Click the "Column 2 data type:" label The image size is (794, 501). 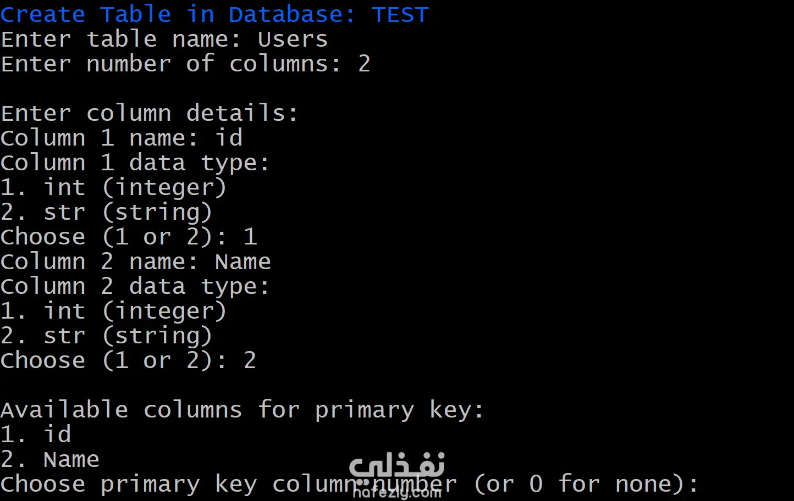point(135,287)
